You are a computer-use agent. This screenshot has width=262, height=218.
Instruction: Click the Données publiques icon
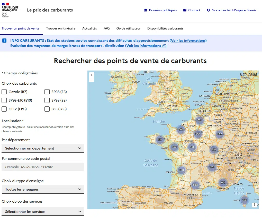[x=145, y=10]
